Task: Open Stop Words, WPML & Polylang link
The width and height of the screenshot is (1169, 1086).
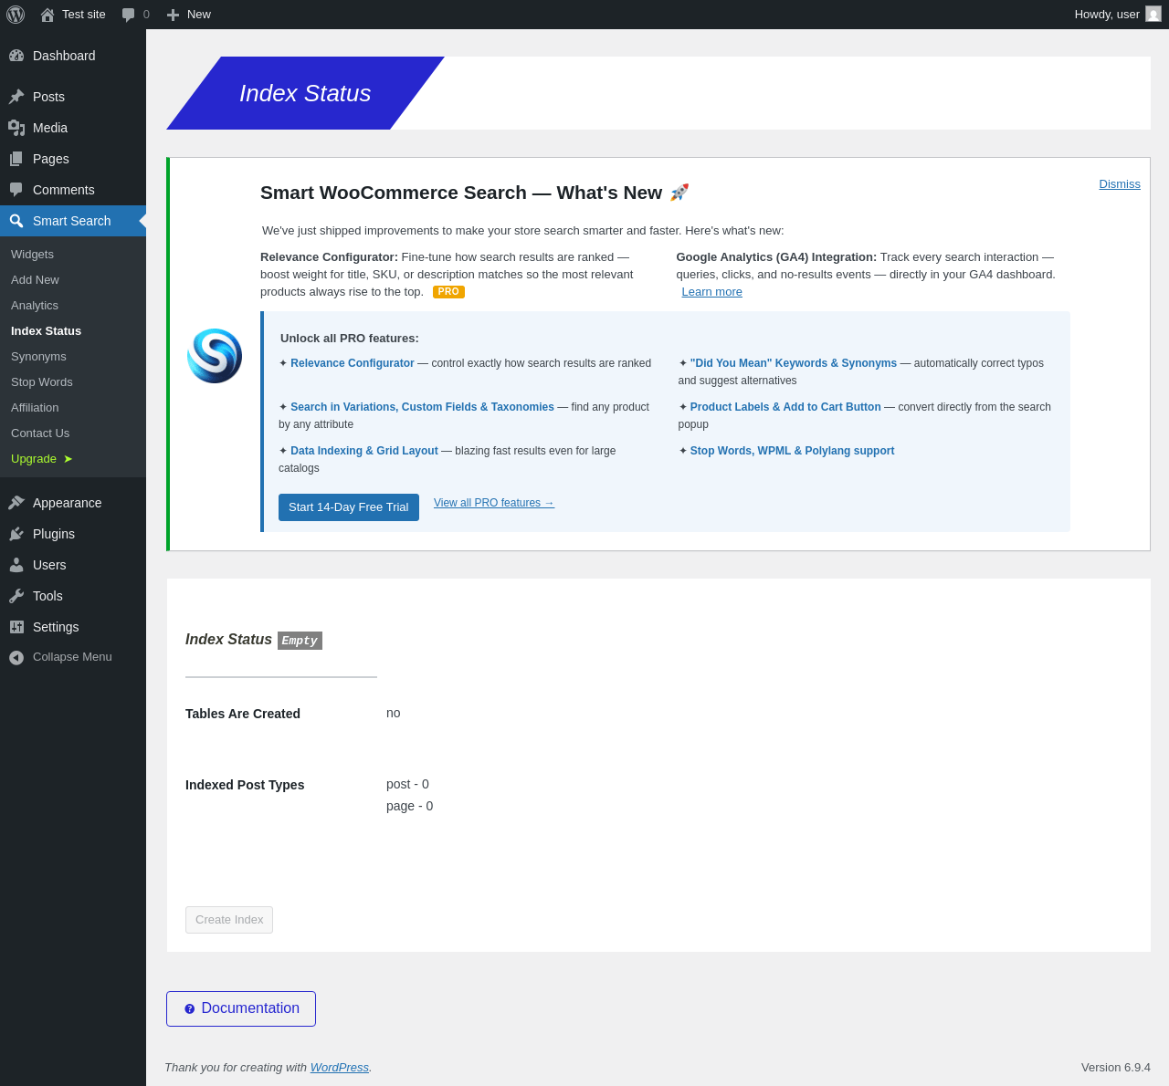Action: pos(793,451)
